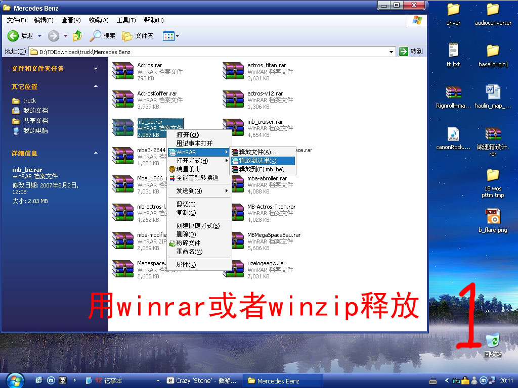Viewport: 518px width, 388px height.
Task: Open the b_flare.png desktop file
Action: (492, 217)
